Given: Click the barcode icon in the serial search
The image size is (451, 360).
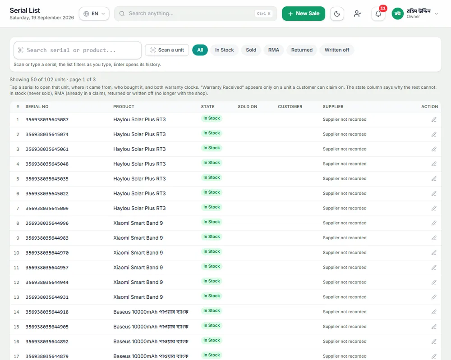Looking at the screenshot, I should pos(21,50).
